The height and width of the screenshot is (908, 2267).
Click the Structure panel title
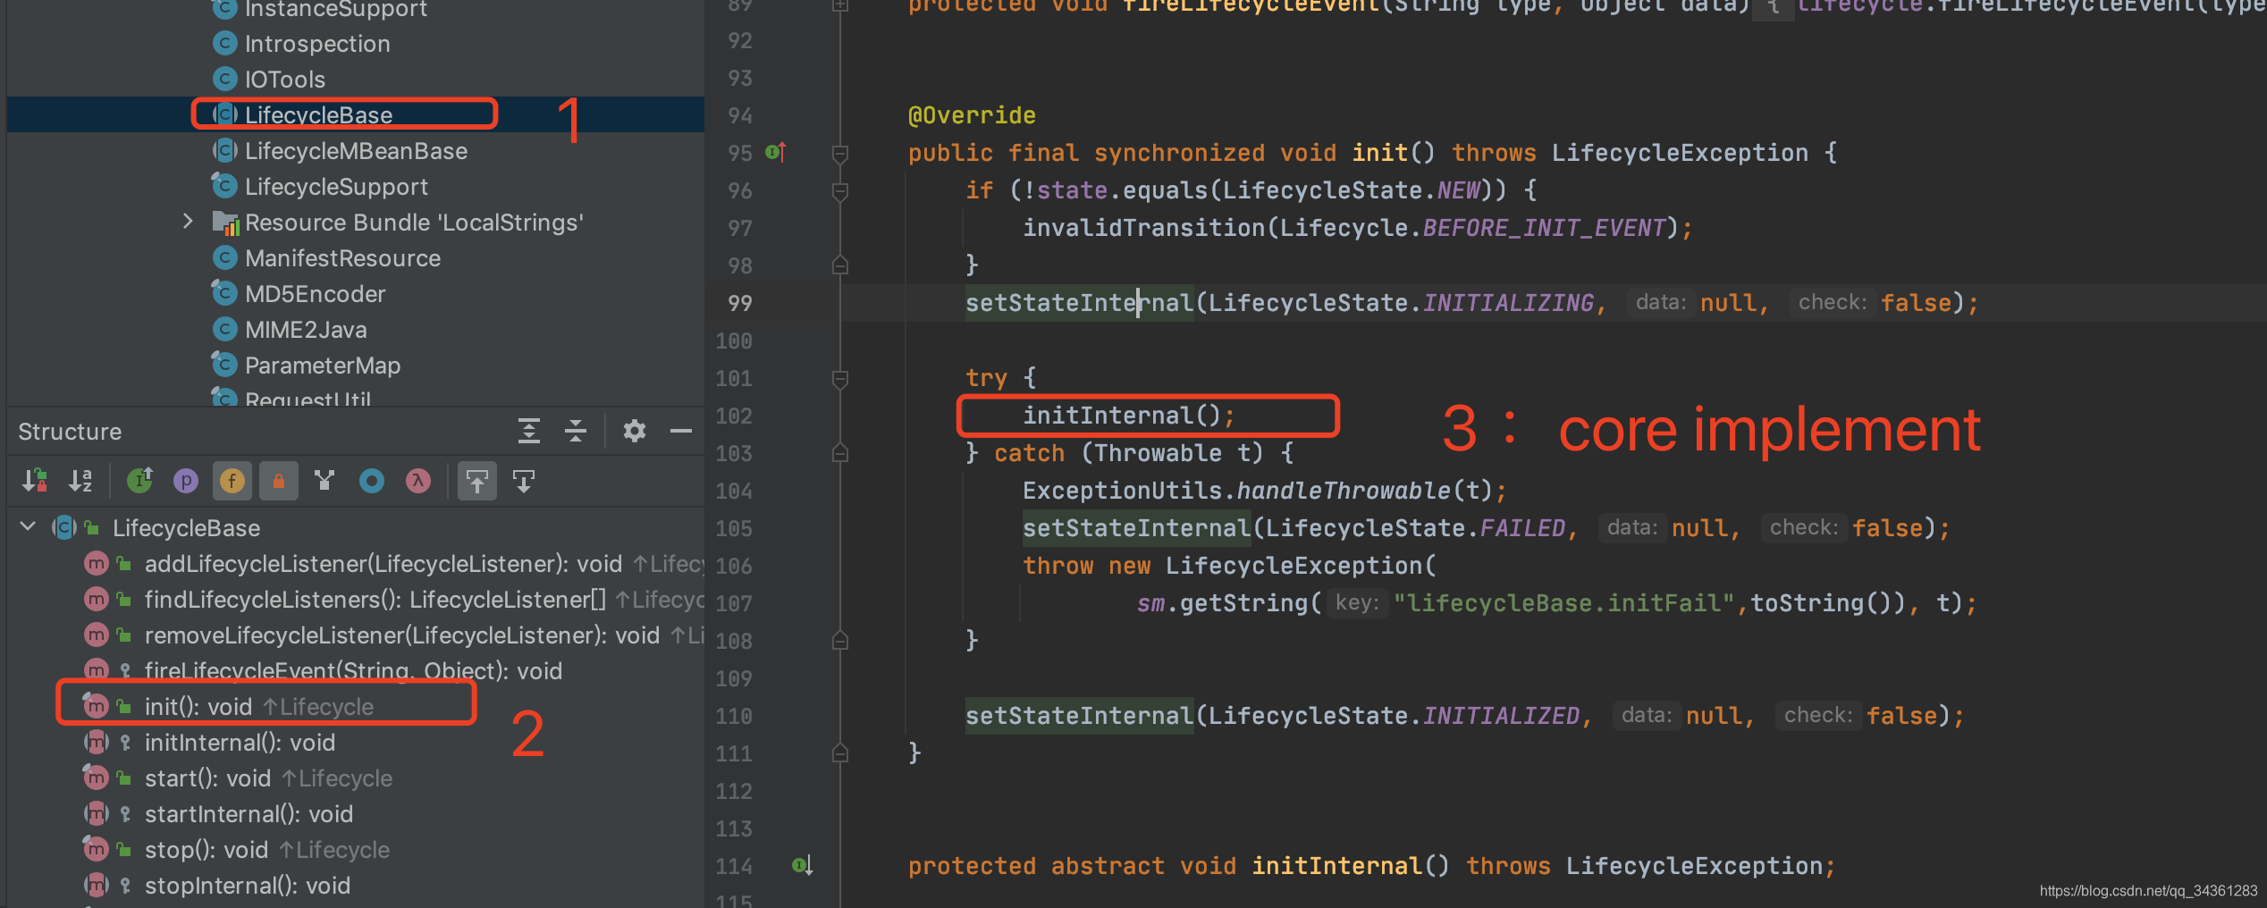70,431
